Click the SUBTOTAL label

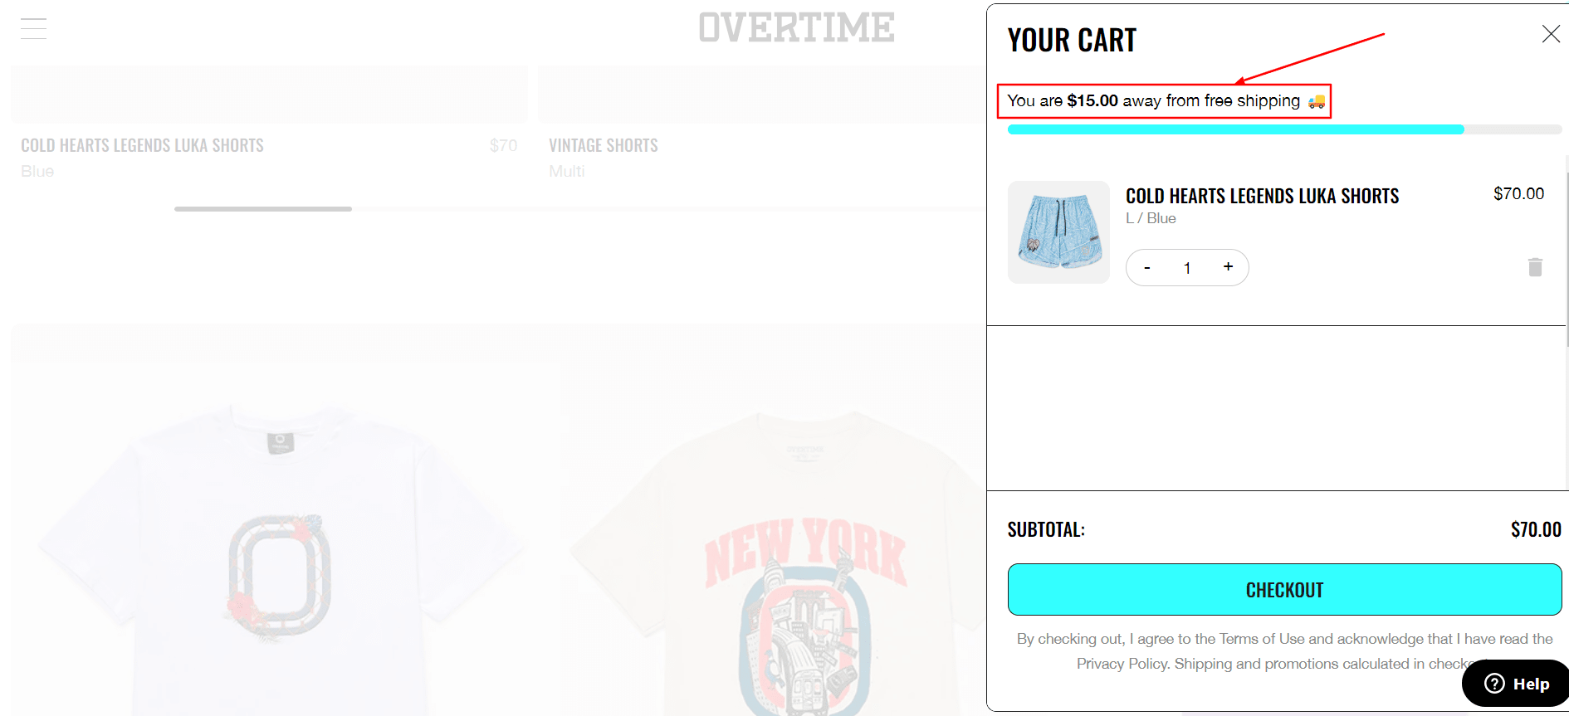(x=1046, y=529)
